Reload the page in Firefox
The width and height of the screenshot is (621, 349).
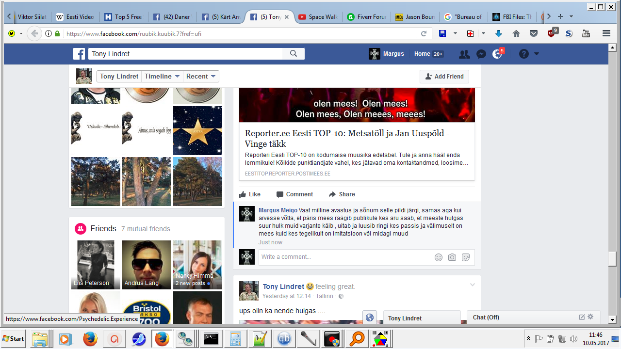click(424, 33)
